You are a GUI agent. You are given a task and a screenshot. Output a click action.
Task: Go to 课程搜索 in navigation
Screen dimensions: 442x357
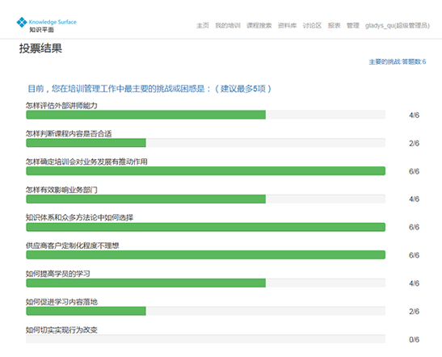tap(259, 26)
